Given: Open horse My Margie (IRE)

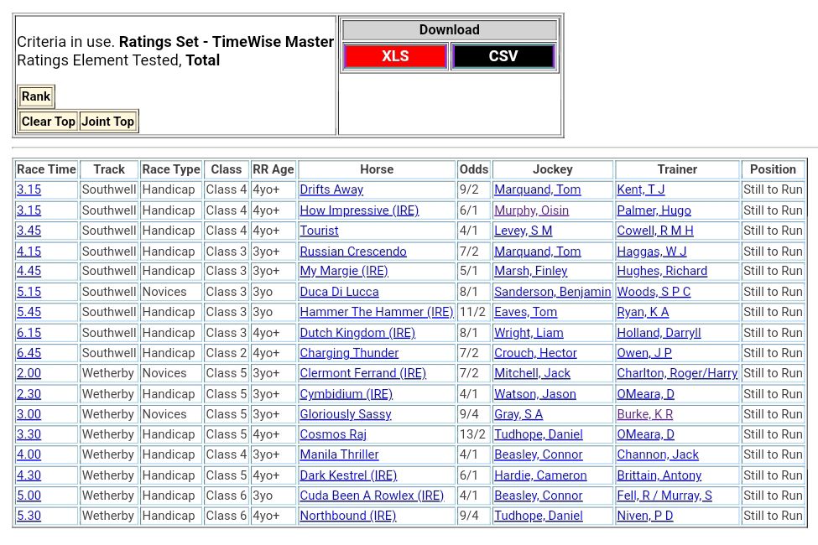Looking at the screenshot, I should pyautogui.click(x=344, y=271).
